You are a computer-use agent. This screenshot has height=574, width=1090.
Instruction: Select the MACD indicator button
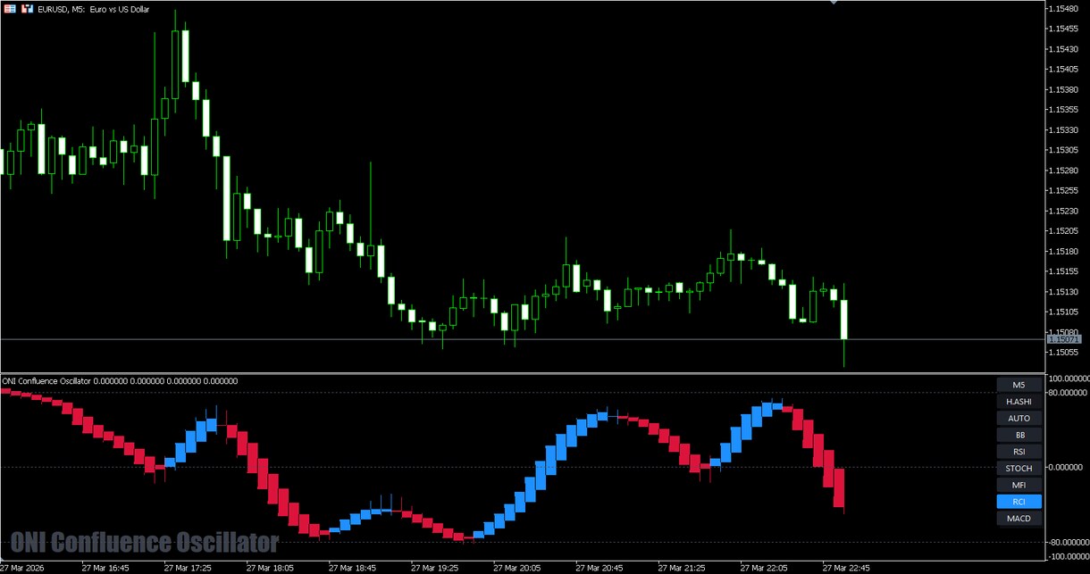(x=1019, y=519)
